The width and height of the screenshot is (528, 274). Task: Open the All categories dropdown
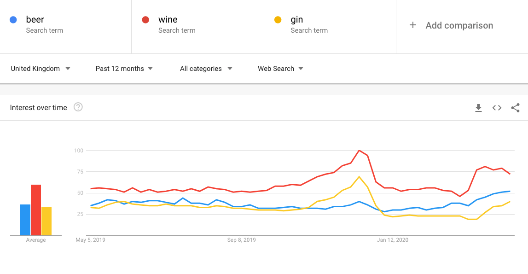point(206,69)
